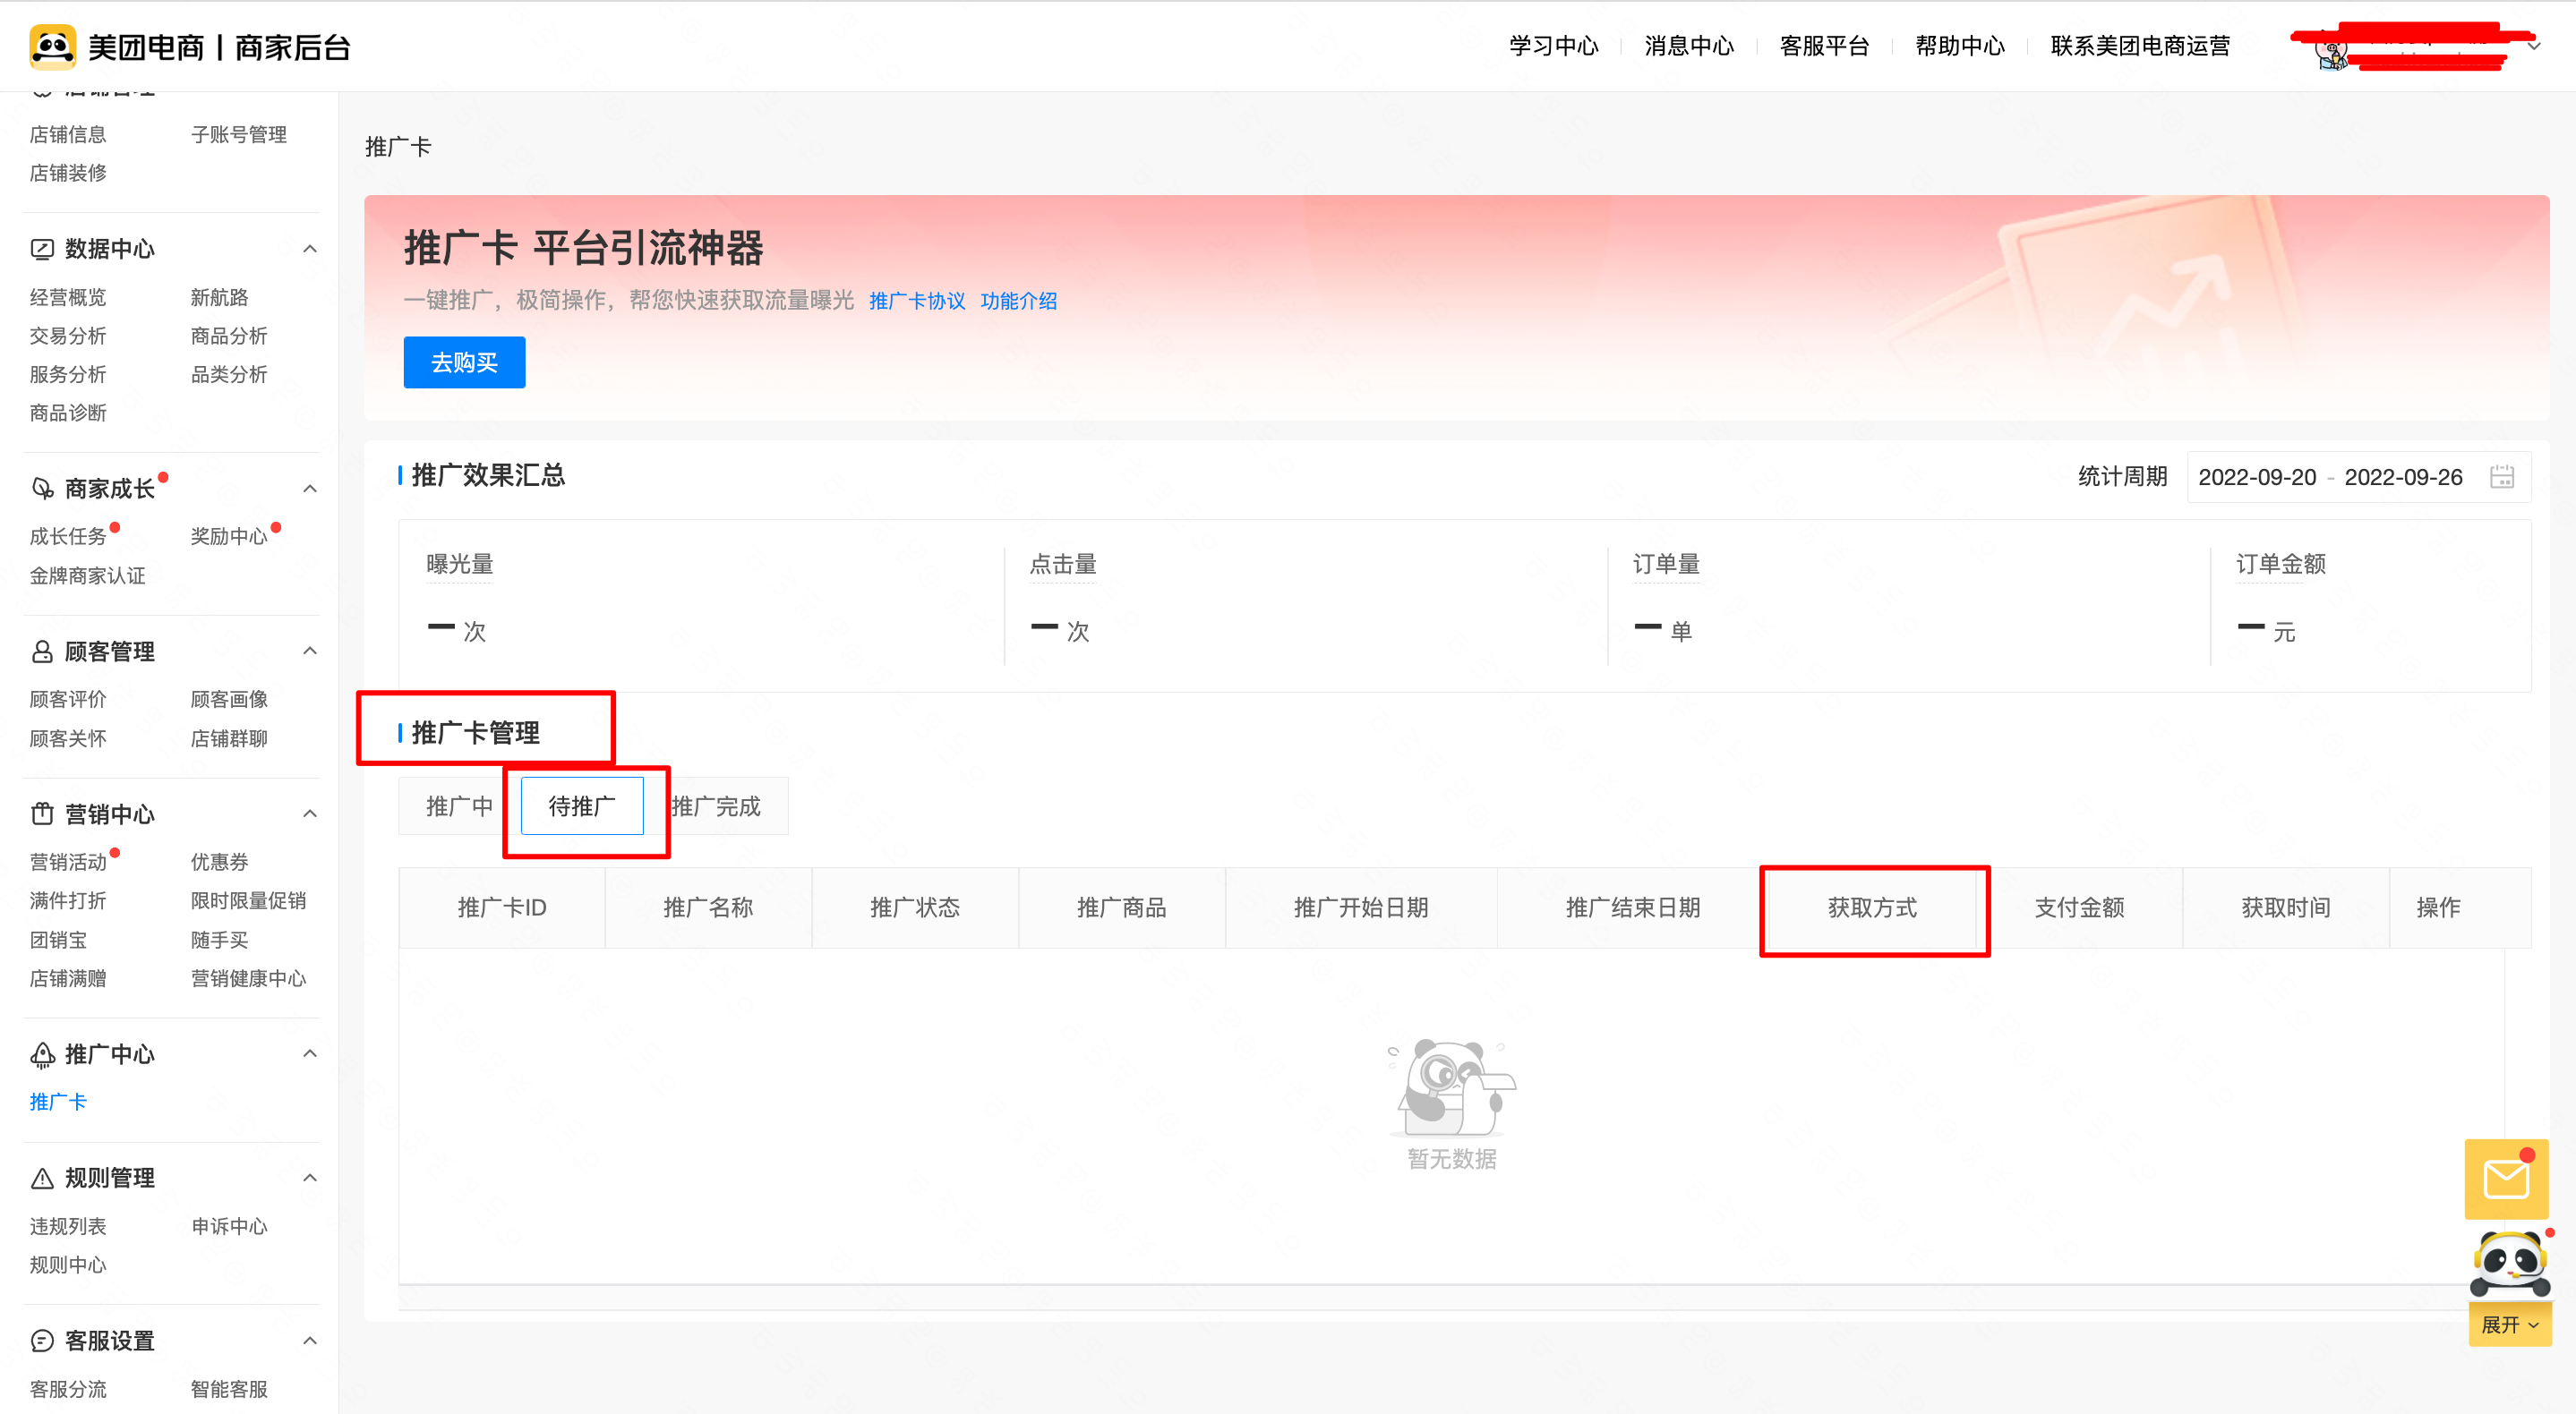Click the 顾客管理 person icon
This screenshot has height=1414, width=2576.
(42, 652)
